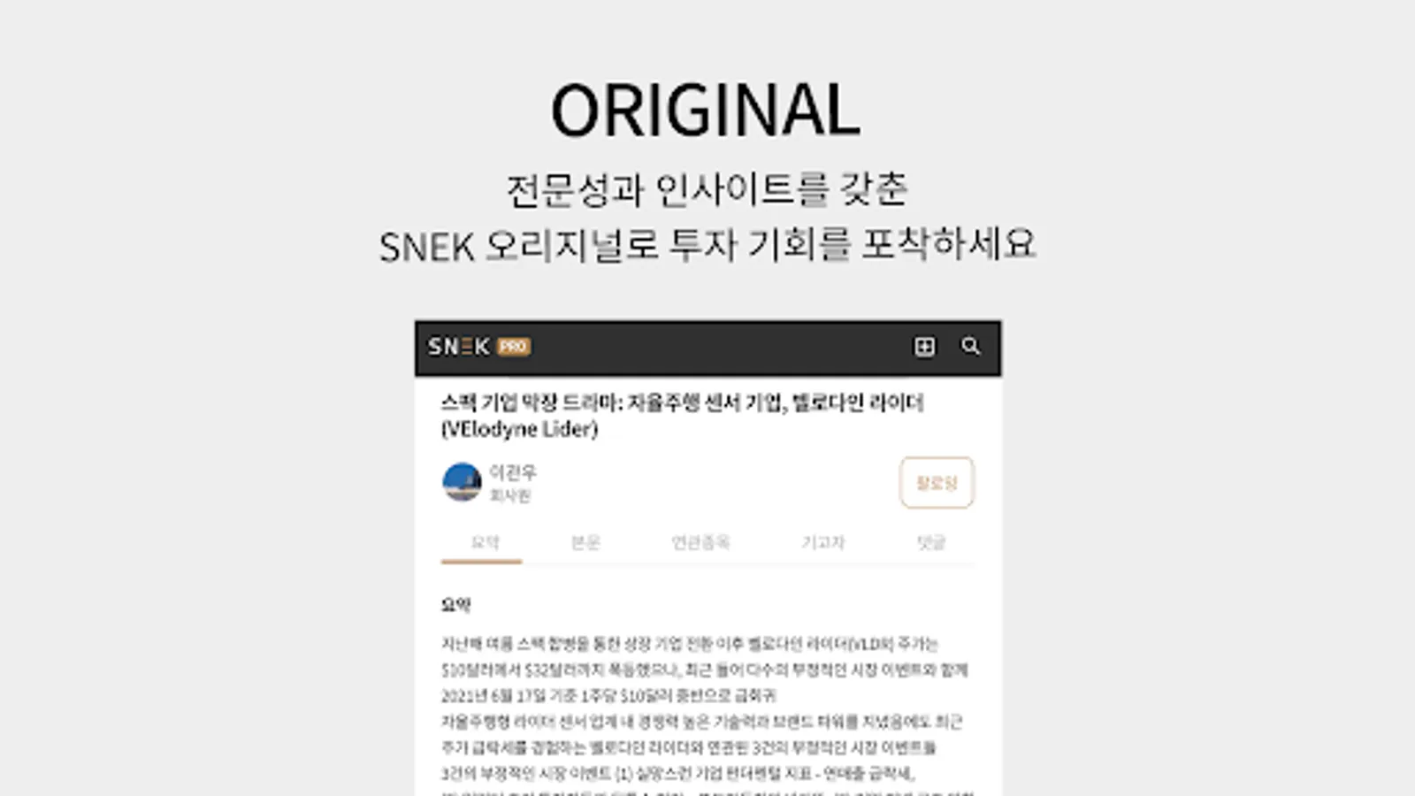Click the author's job title under name
The height and width of the screenshot is (796, 1415).
[510, 496]
